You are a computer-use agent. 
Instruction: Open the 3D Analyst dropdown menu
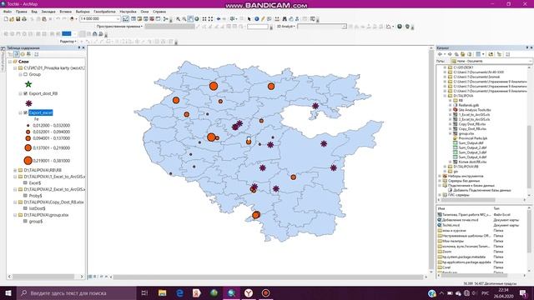point(285,26)
